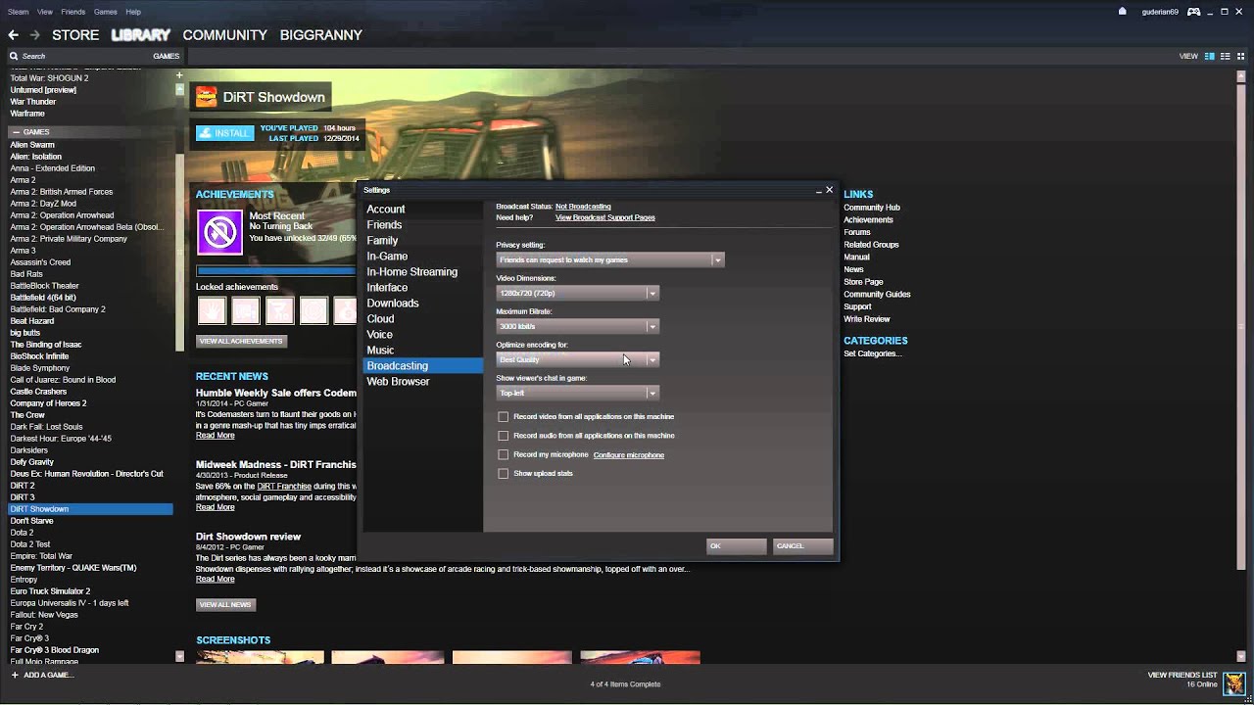The height and width of the screenshot is (705, 1254).
Task: Click the plus icon above library scrollbar
Action: point(179,75)
